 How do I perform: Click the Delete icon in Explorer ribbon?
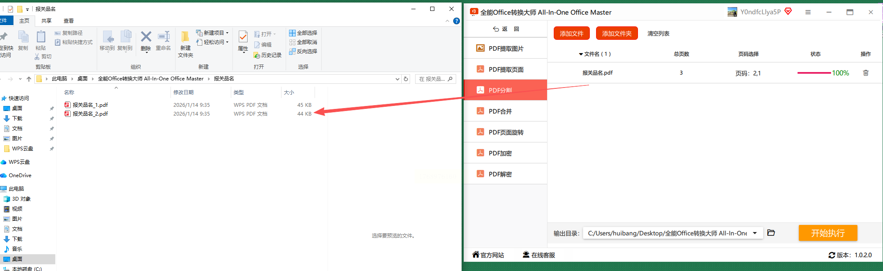(x=146, y=37)
